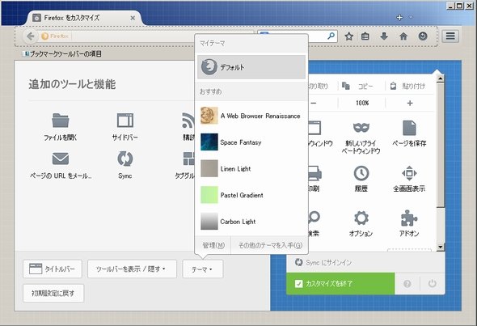
Task: Click the Linen Light gray swatch
Action: pyautogui.click(x=209, y=168)
